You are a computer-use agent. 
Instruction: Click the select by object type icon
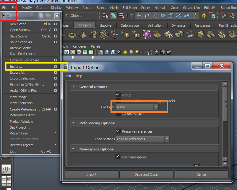[114, 15]
